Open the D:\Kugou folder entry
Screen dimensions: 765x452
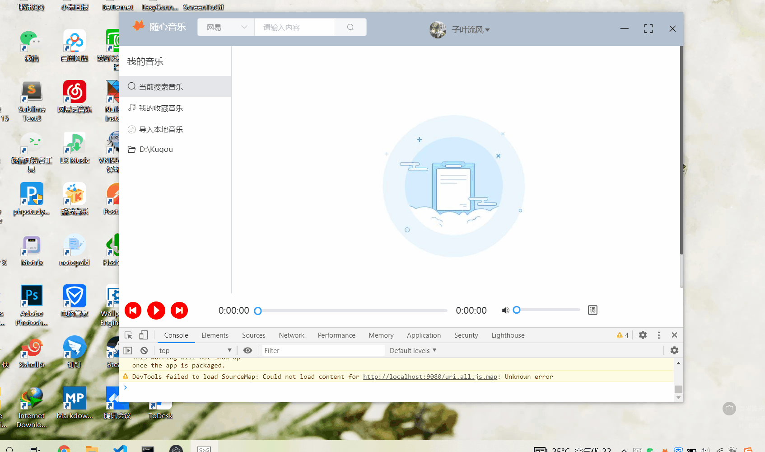tap(156, 149)
